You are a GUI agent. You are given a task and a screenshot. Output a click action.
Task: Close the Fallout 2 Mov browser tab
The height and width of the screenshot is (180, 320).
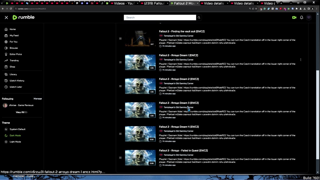pyautogui.click(x=198, y=3)
